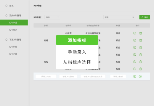Open 首页 in the sidebar
Viewport: 154px width, 106px height.
pyautogui.click(x=12, y=6)
